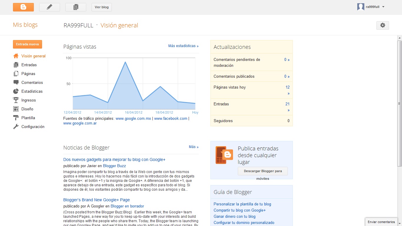Open the www.google.com.ar traffic source link
This screenshot has height=226, width=402.
pyautogui.click(x=80, y=123)
